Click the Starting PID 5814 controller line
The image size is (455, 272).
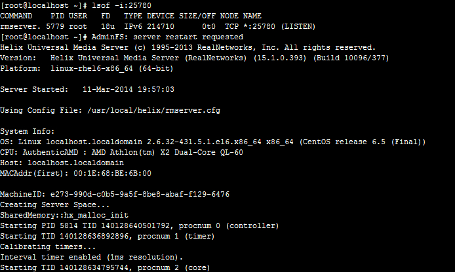click(139, 225)
